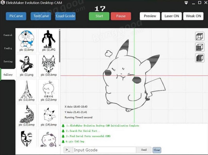Click the EleksMaker logo in title bar
The image size is (208, 155).
coord(3,2)
